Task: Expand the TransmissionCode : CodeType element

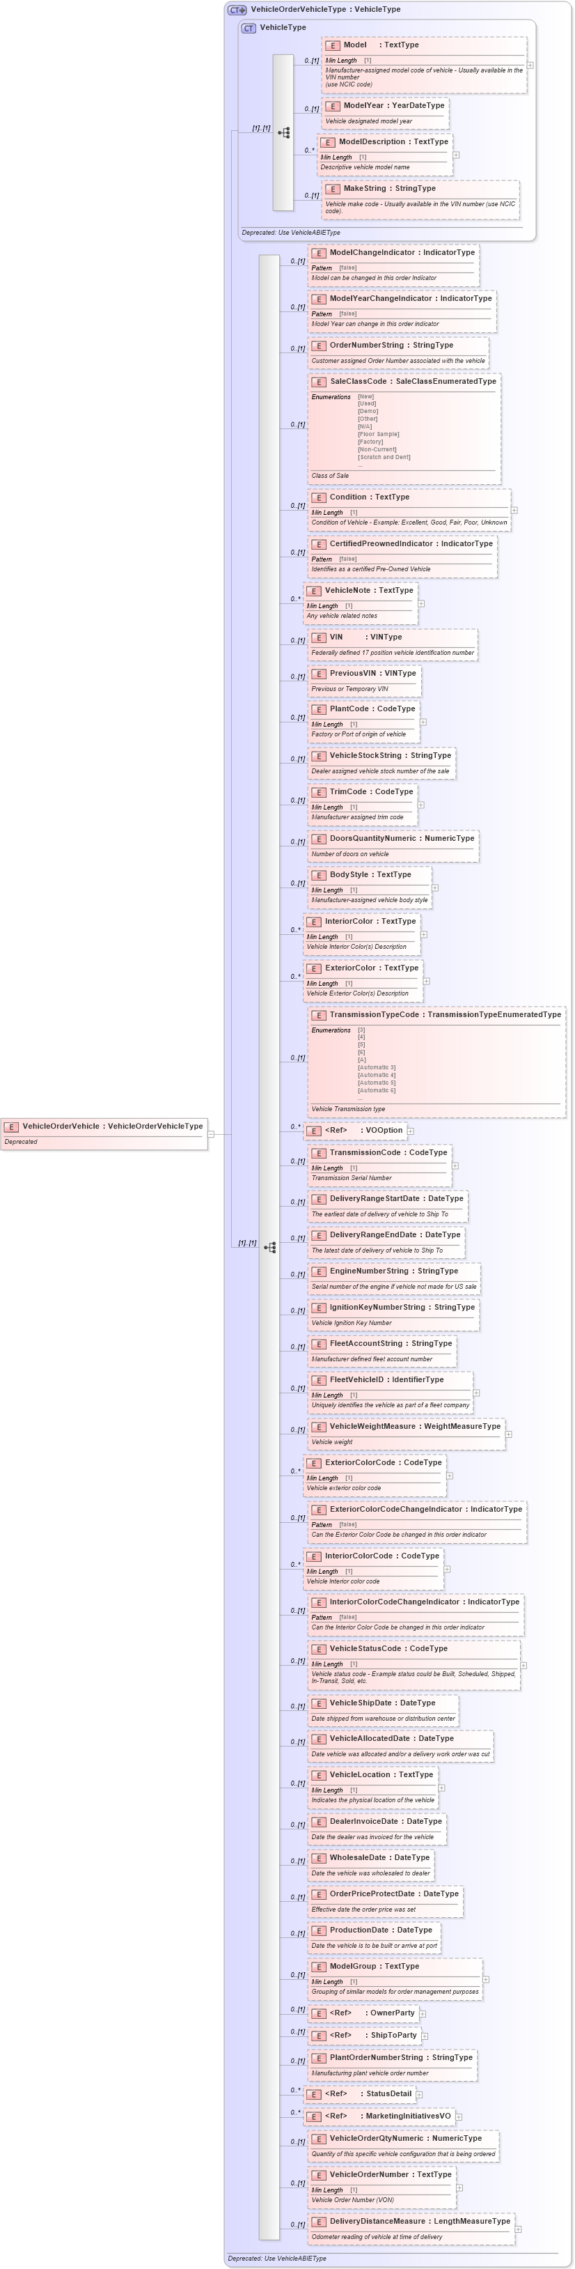Action: 455,1166
